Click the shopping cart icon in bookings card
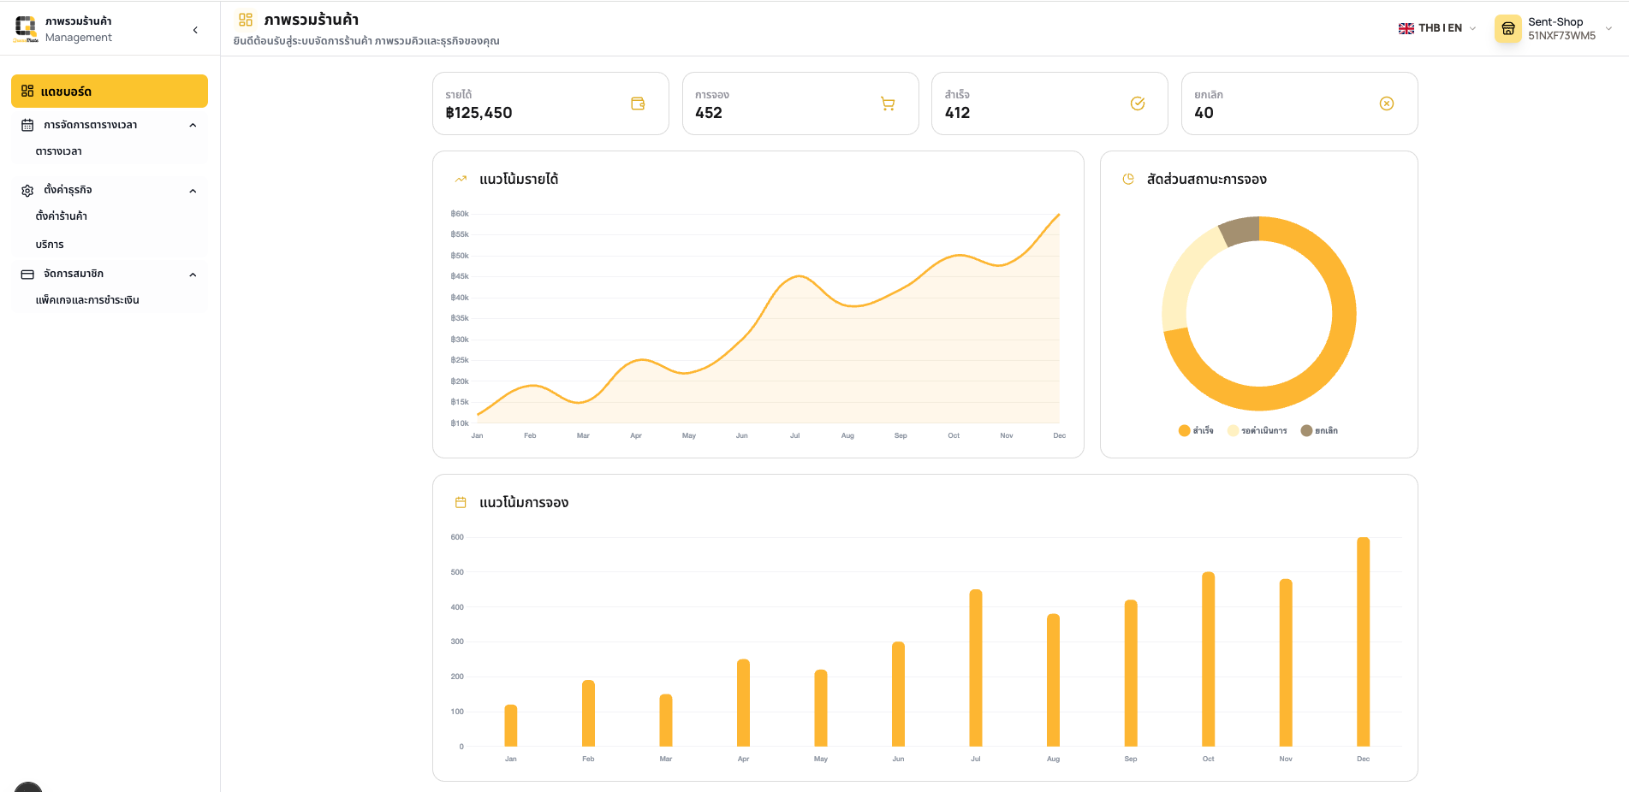Viewport: 1629px width, 792px height. coord(888,103)
